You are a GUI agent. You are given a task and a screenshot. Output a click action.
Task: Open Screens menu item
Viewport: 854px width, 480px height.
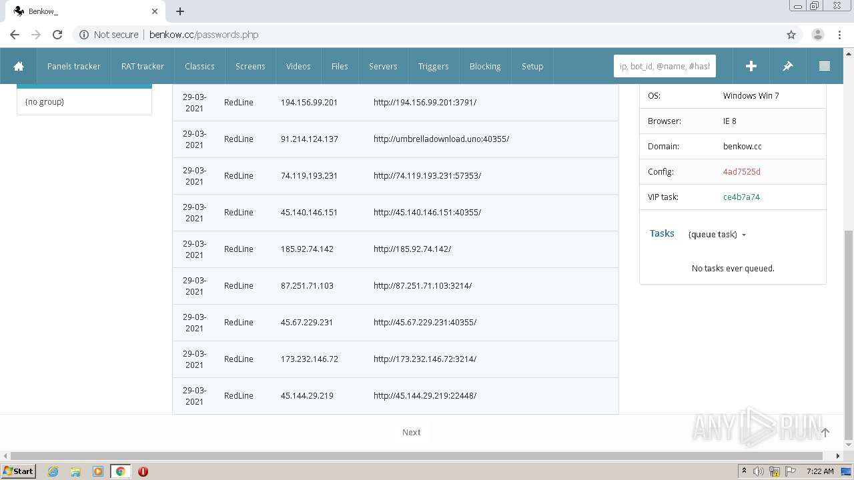[250, 66]
